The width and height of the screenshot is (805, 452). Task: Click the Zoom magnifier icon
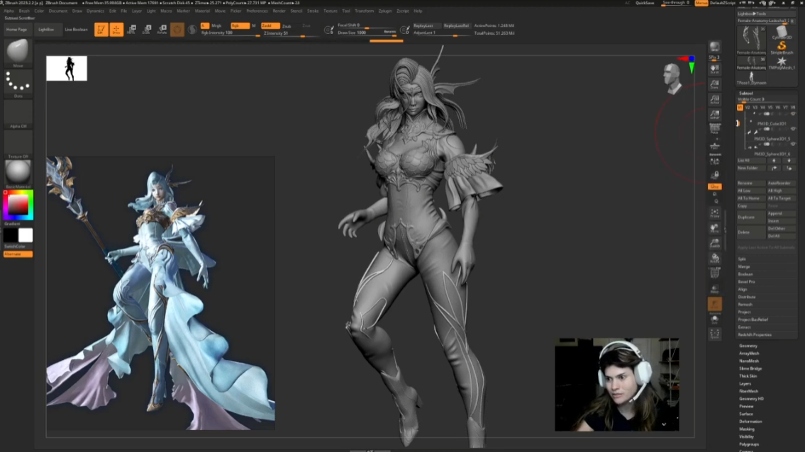coord(715,84)
